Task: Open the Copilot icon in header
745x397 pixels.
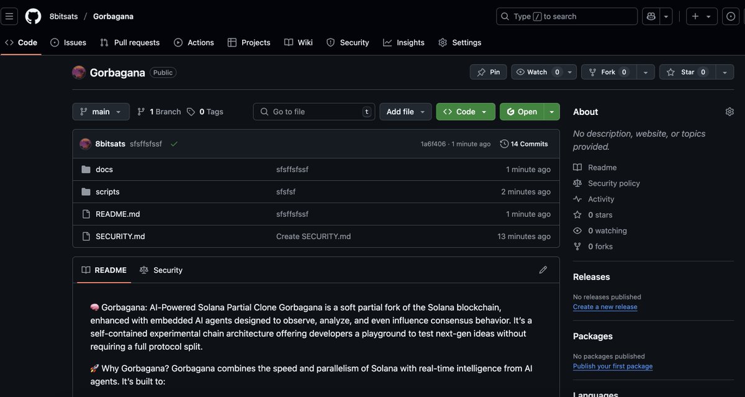Action: [651, 16]
